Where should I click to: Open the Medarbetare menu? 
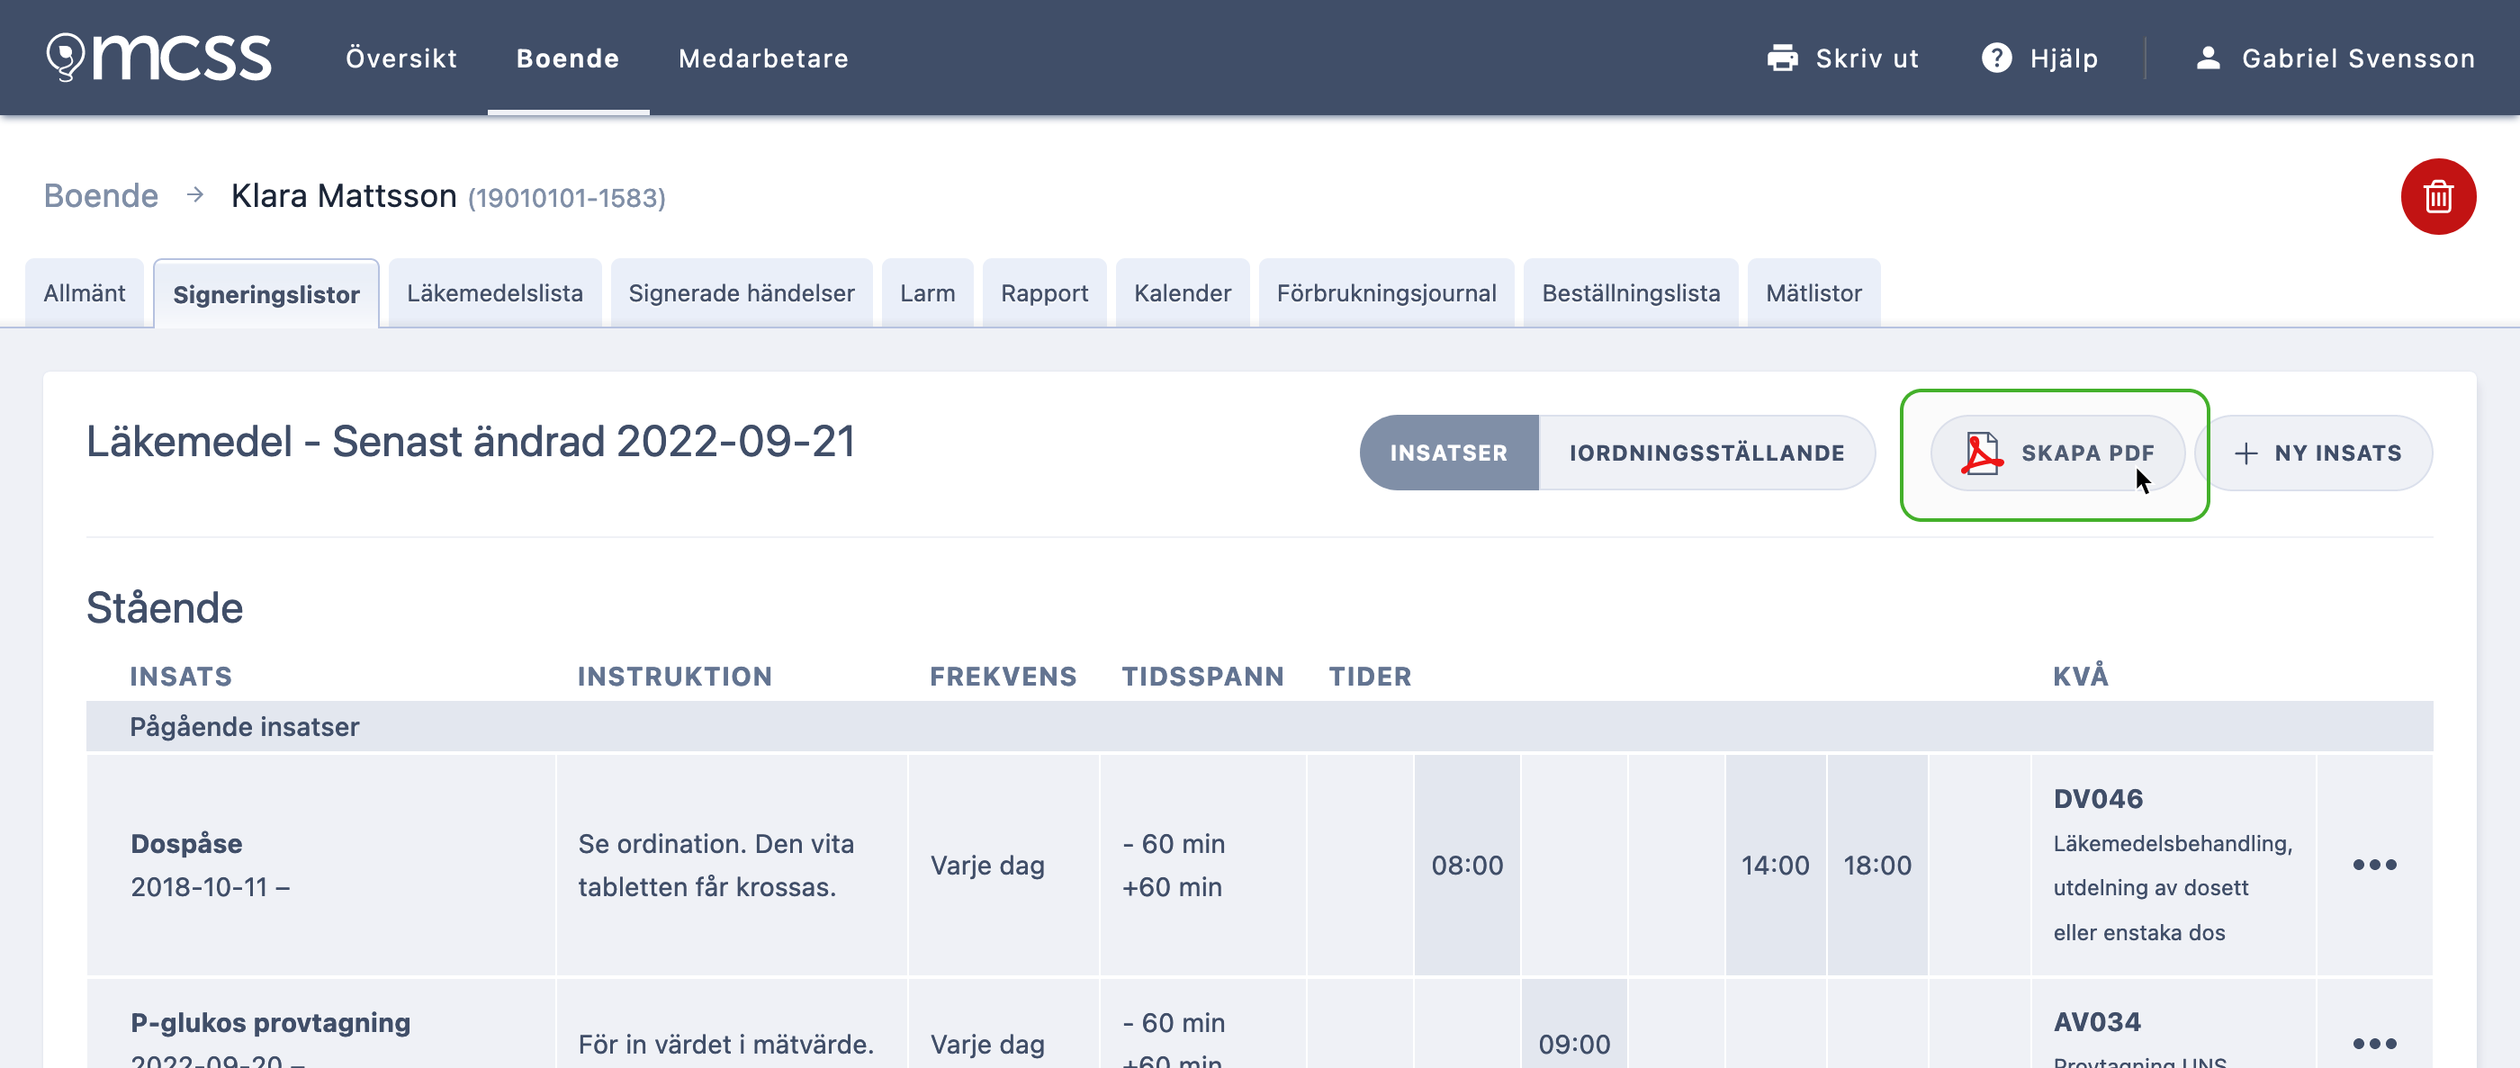pos(763,58)
